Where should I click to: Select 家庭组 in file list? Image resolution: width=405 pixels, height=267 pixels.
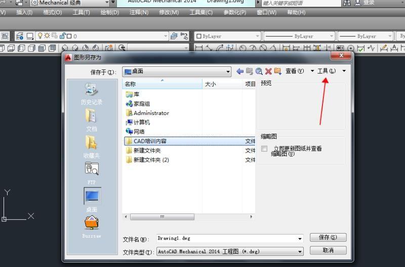click(138, 104)
